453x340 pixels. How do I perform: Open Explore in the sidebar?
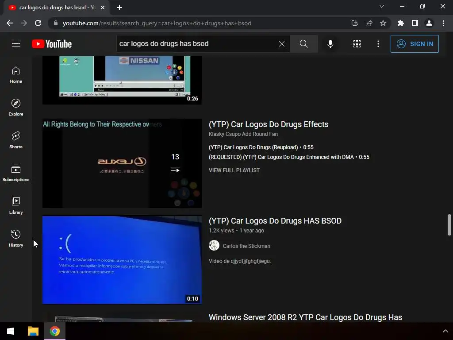(16, 108)
